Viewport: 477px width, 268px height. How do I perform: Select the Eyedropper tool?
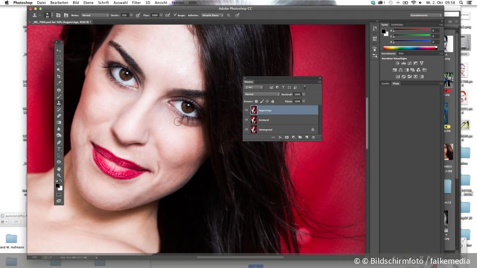click(x=59, y=83)
